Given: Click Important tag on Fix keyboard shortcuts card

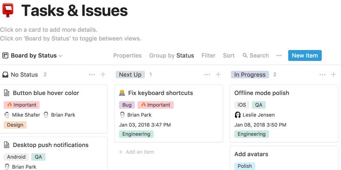Looking at the screenshot, I should pos(156,105).
